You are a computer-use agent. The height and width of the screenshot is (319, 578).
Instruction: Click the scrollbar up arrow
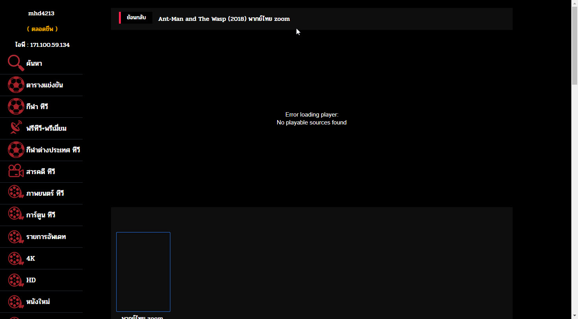[x=574, y=3]
